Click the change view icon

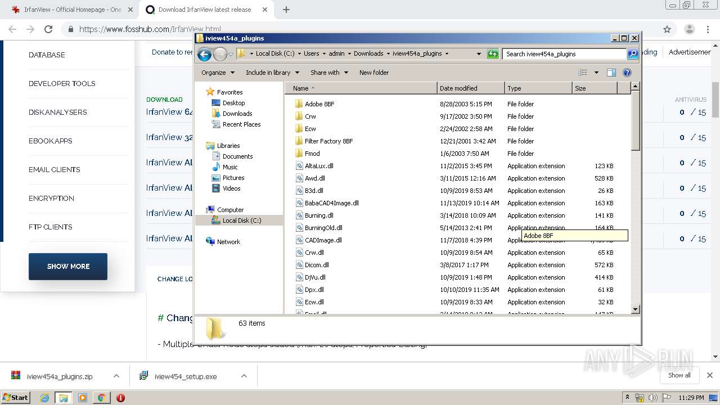[583, 73]
